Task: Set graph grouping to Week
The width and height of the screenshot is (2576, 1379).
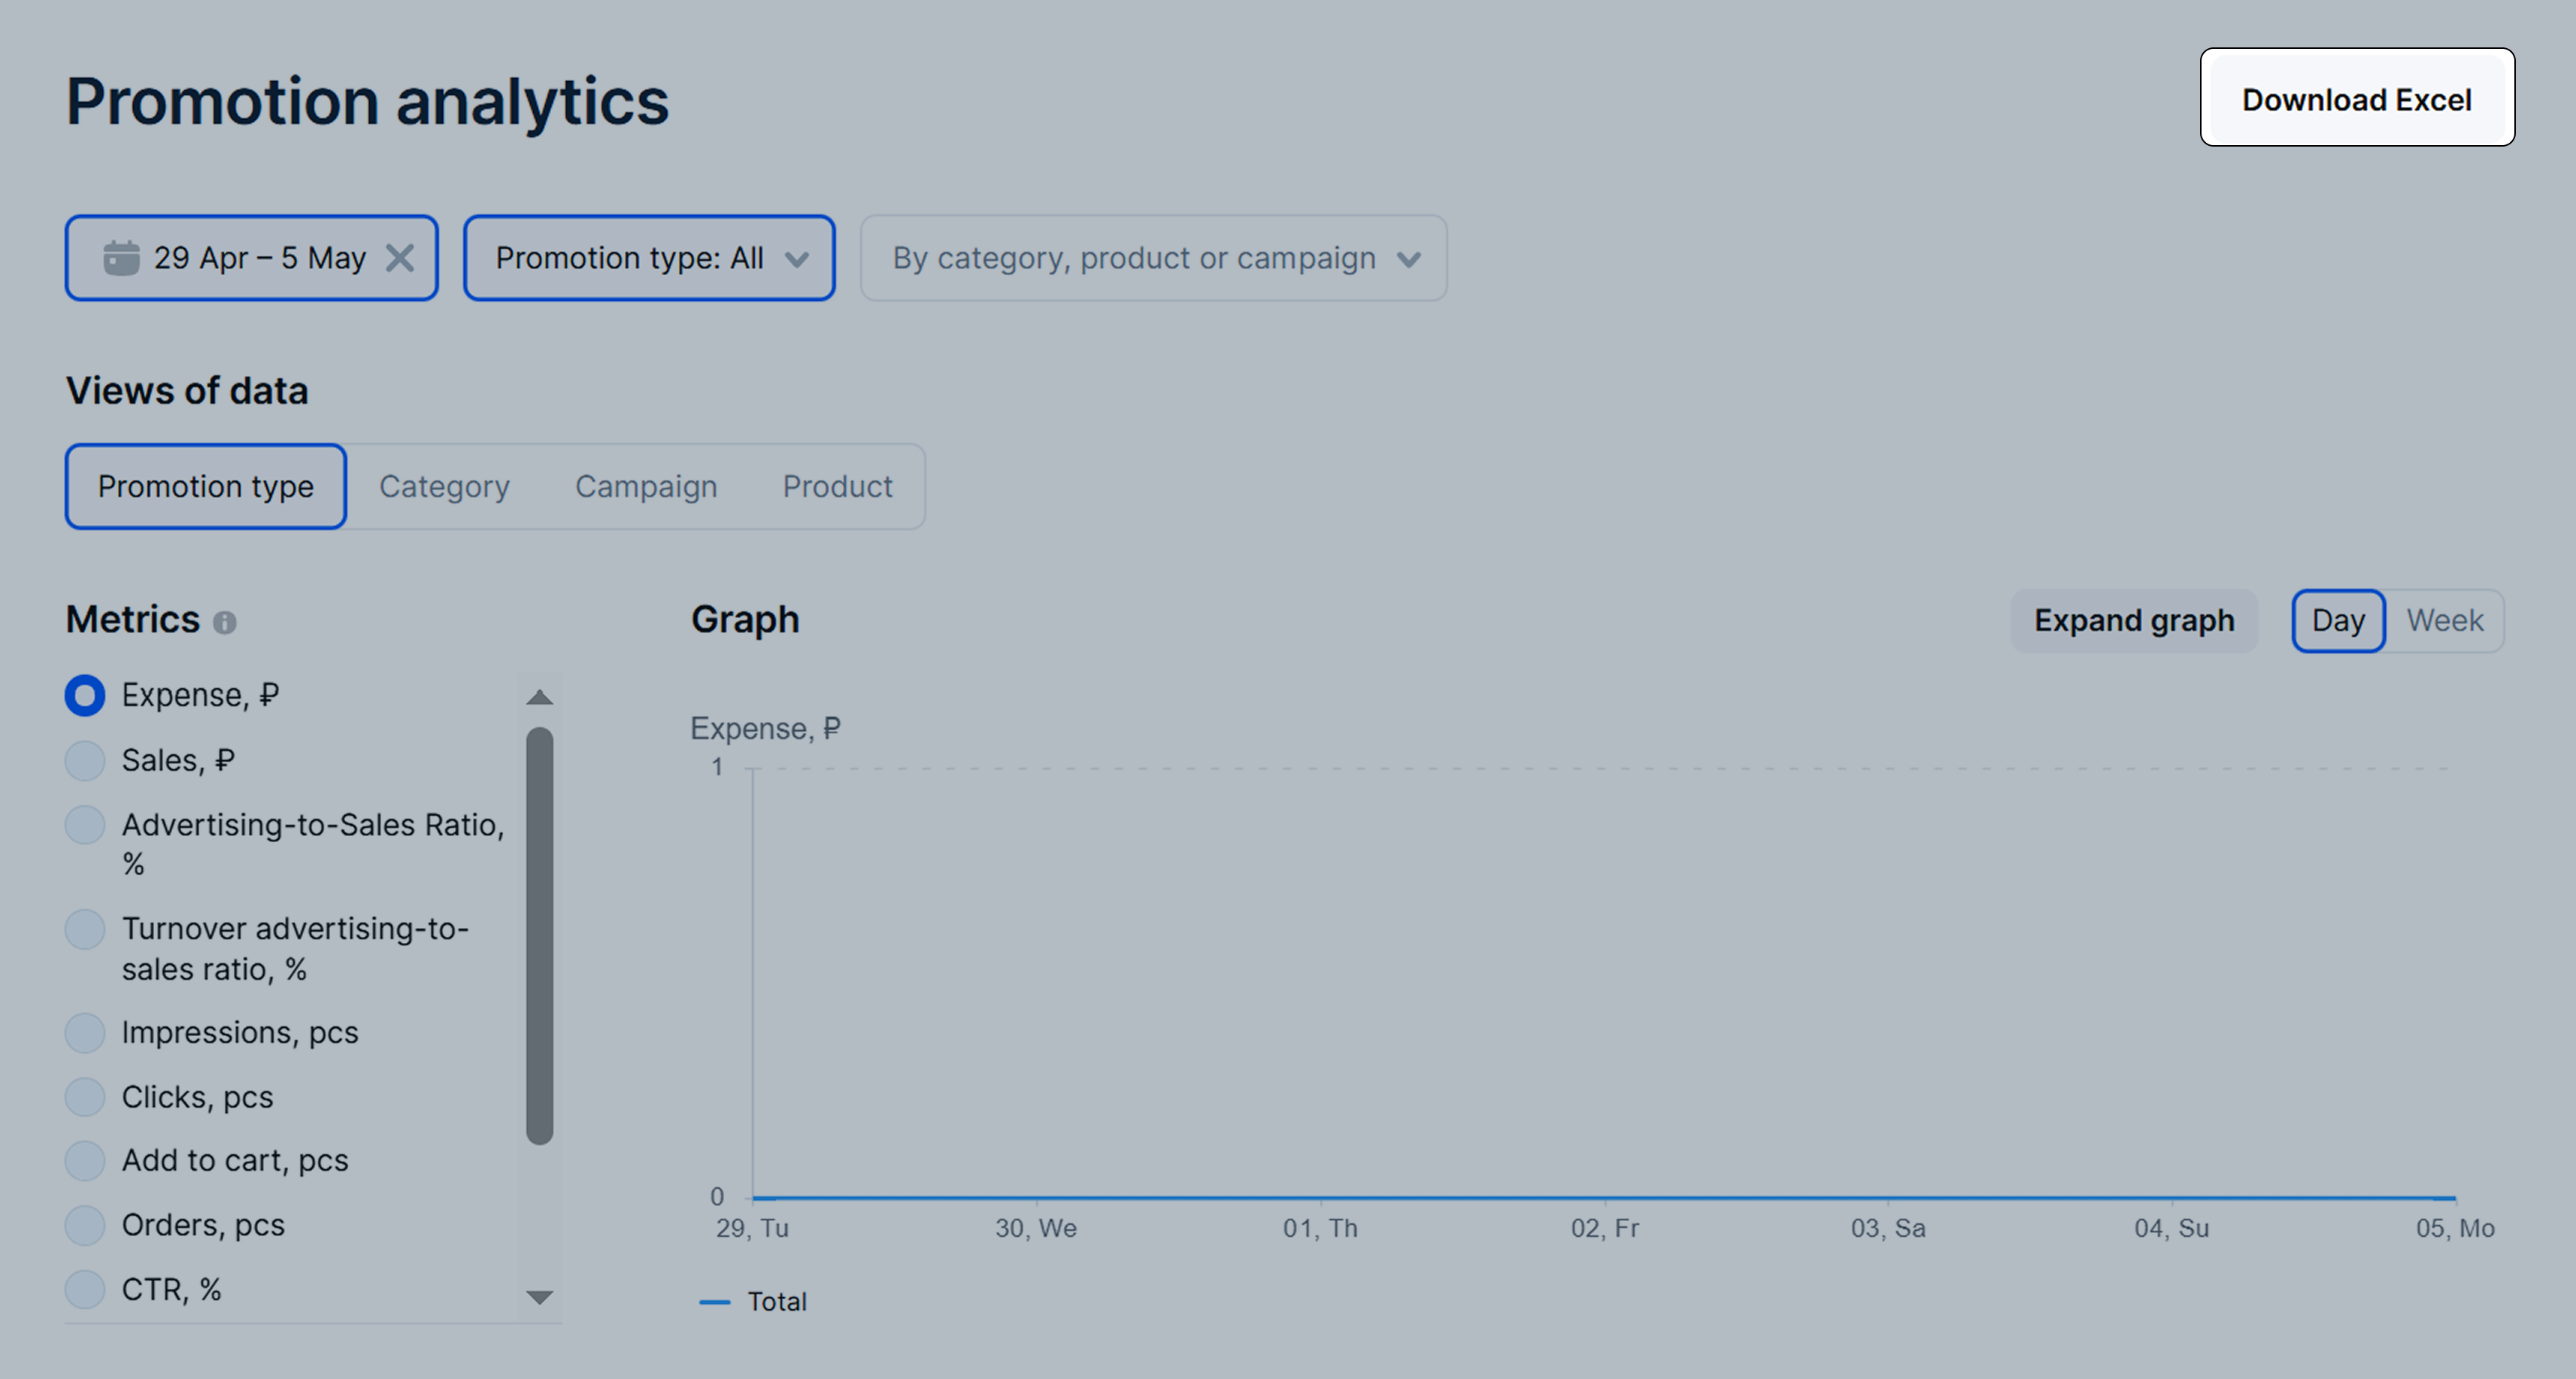Action: (2444, 621)
